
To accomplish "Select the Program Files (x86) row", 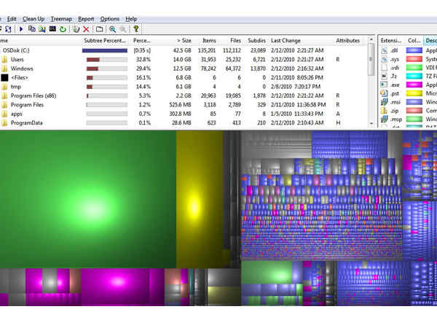I will click(x=184, y=95).
